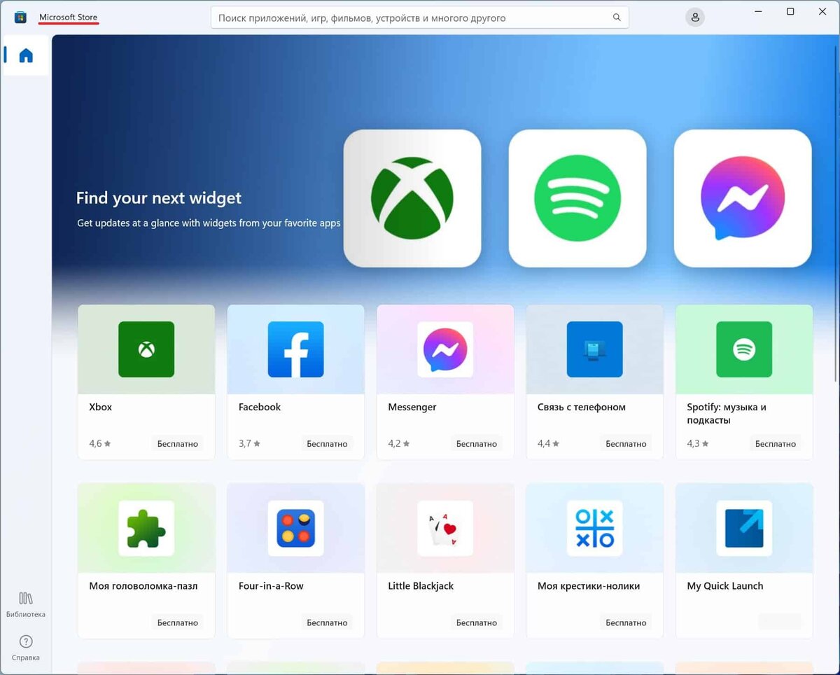Click the search magnifier icon

click(x=617, y=18)
